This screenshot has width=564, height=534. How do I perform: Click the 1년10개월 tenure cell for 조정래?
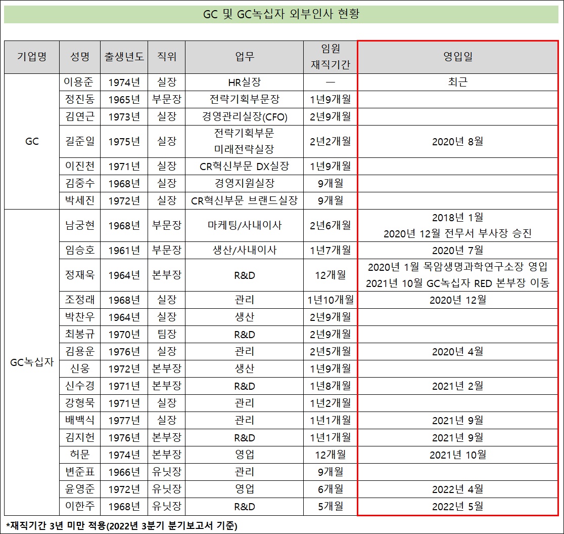[x=330, y=300]
